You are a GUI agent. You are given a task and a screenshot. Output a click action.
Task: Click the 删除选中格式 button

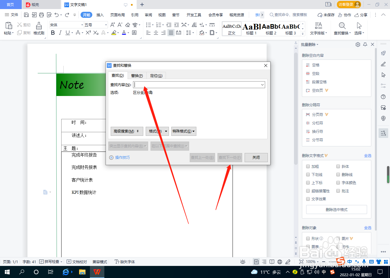click(x=337, y=209)
